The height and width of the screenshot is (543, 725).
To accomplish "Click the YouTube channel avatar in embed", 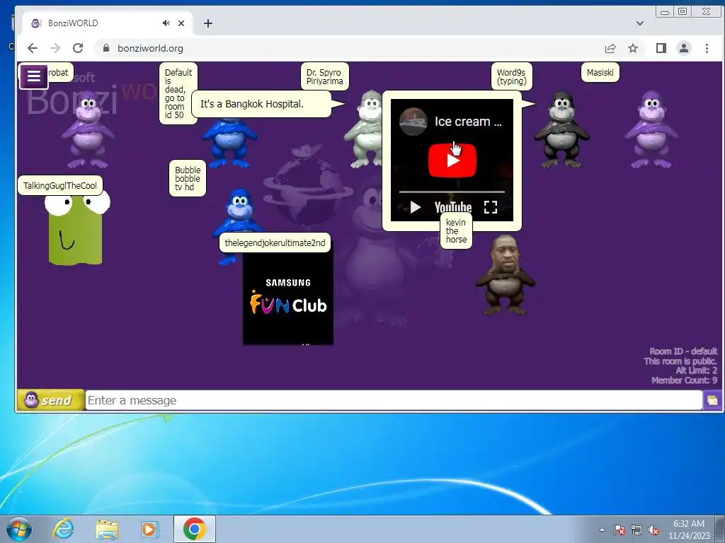I will click(x=413, y=122).
